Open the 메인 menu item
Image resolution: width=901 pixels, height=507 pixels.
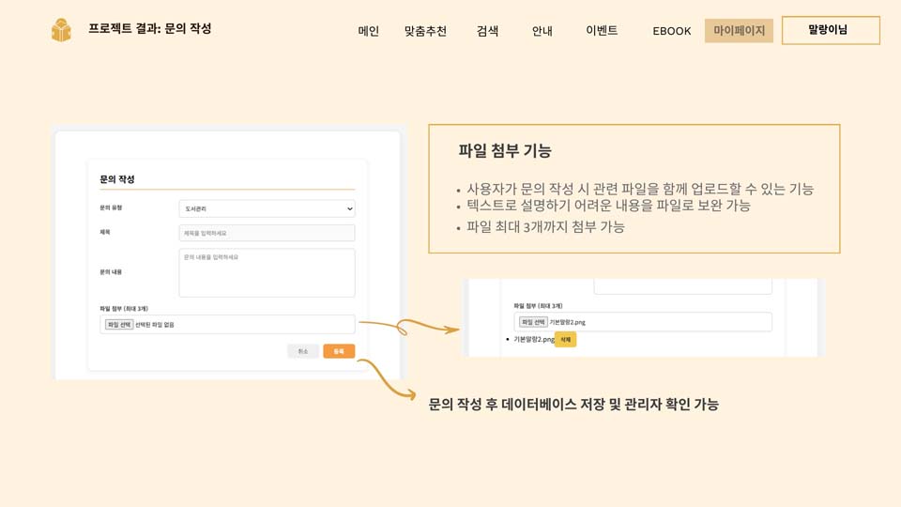point(368,31)
